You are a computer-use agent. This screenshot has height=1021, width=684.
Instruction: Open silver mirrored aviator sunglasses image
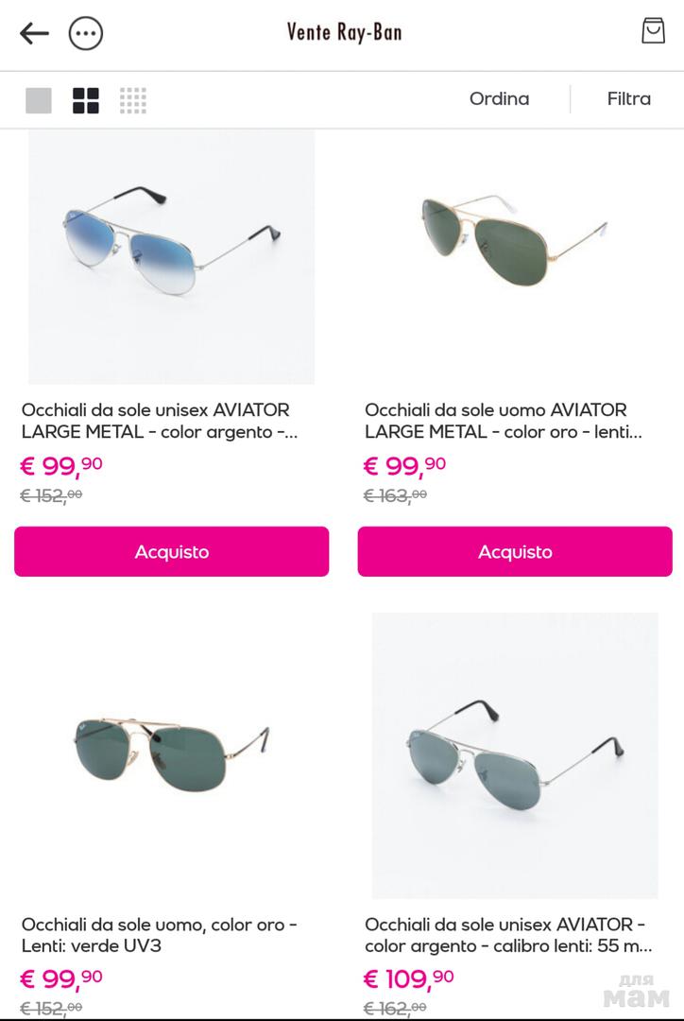515,755
